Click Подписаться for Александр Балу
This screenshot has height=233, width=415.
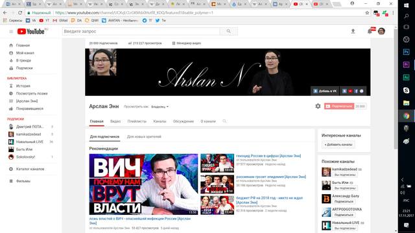(344, 201)
